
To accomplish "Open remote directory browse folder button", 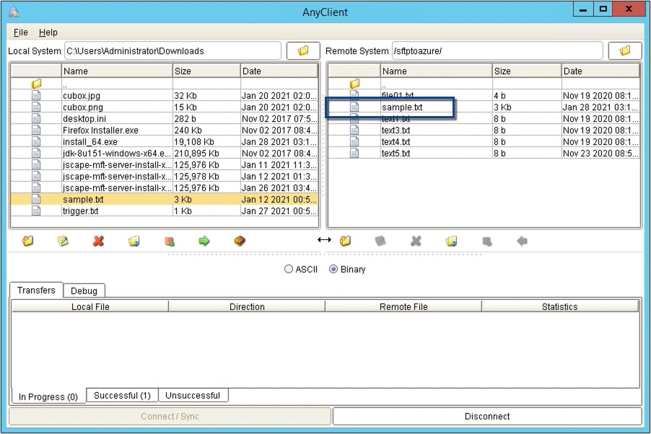I will click(626, 50).
